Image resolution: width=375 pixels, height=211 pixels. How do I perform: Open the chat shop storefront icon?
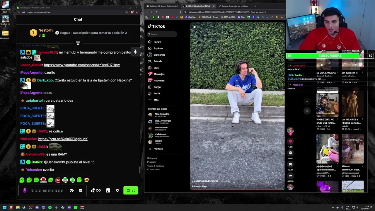(x=108, y=190)
